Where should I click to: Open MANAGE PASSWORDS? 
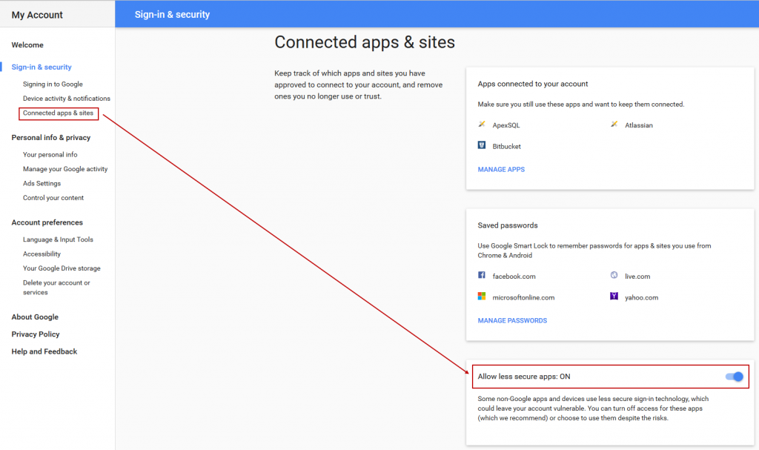click(x=512, y=320)
